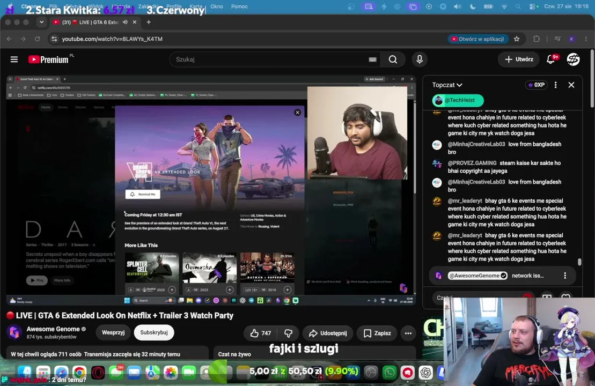Click @PROVEZ.GAMING username in chat

(472, 163)
